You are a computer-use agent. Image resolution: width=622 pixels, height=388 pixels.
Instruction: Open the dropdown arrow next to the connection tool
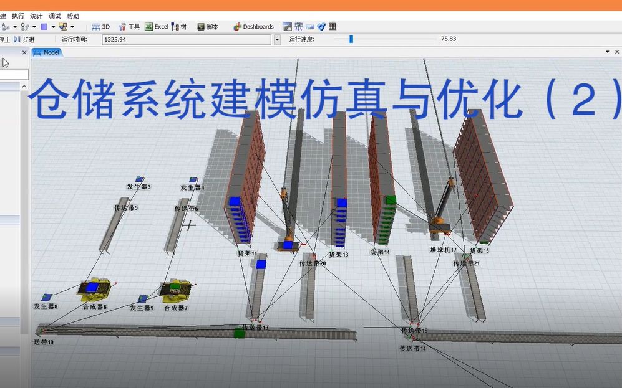[16, 26]
